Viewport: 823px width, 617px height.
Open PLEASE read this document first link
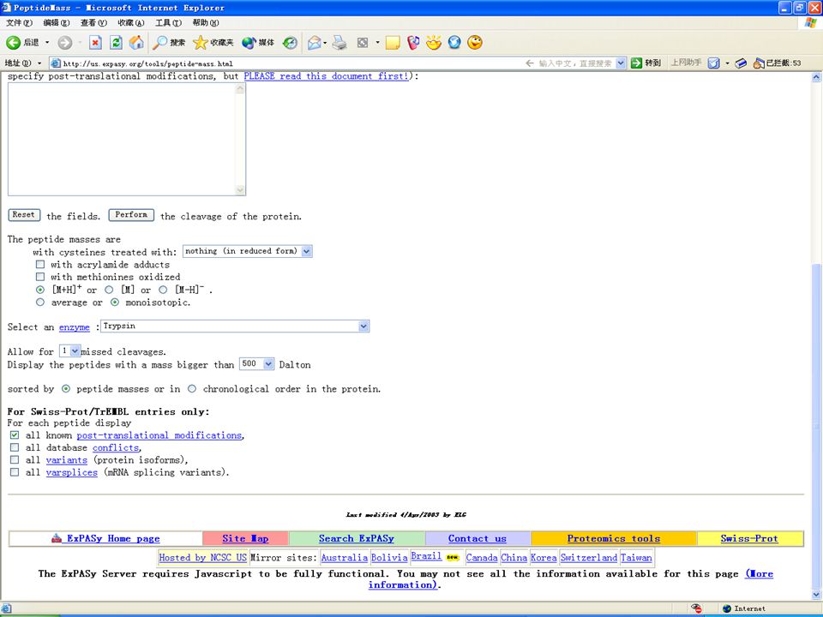326,76
